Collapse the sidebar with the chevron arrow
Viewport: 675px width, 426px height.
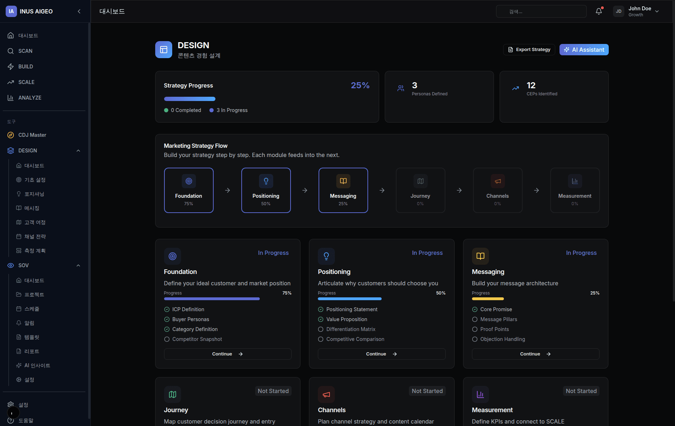(x=79, y=11)
